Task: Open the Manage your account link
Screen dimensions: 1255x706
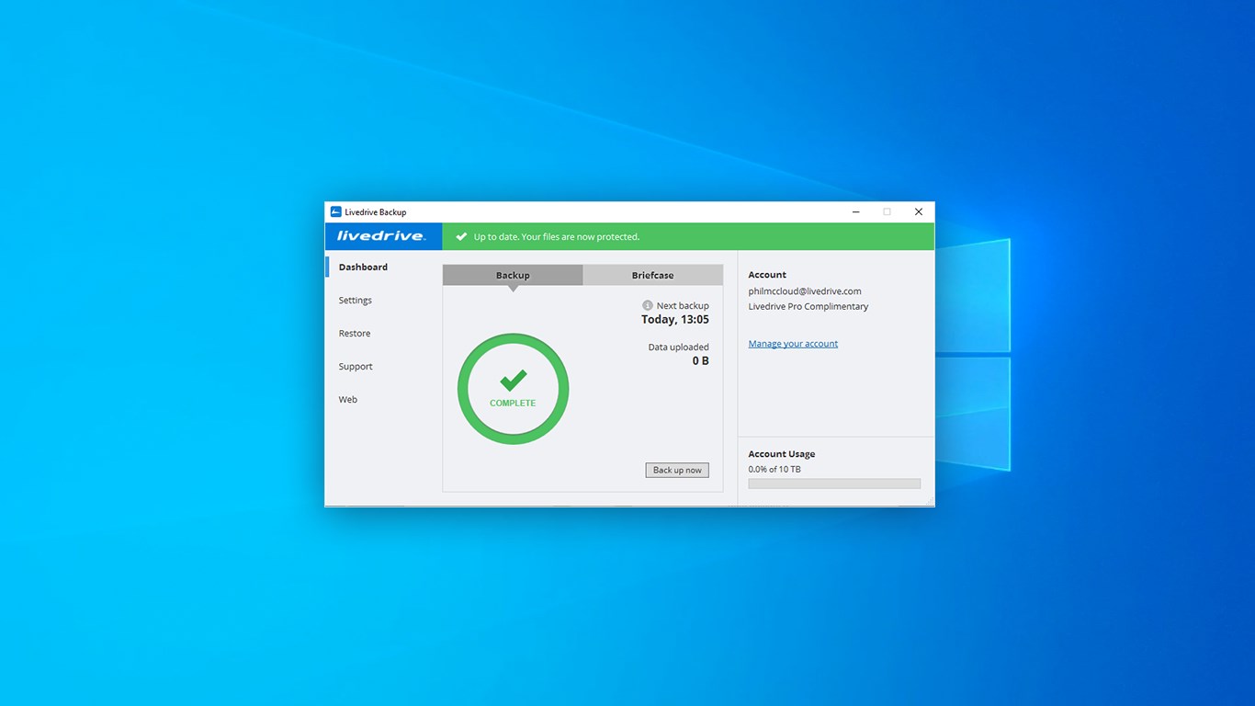Action: tap(793, 344)
